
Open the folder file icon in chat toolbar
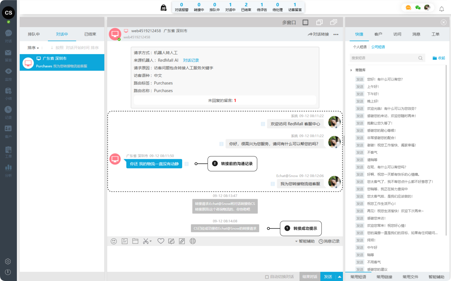[135, 241]
